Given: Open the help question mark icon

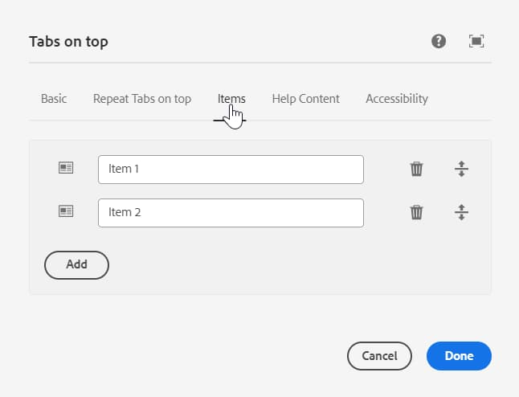Looking at the screenshot, I should (439, 41).
